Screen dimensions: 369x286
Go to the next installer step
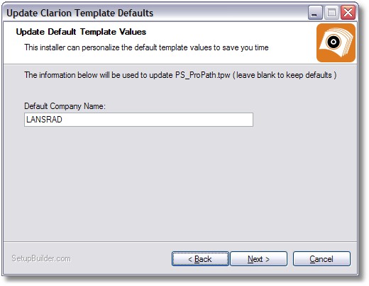pos(258,259)
